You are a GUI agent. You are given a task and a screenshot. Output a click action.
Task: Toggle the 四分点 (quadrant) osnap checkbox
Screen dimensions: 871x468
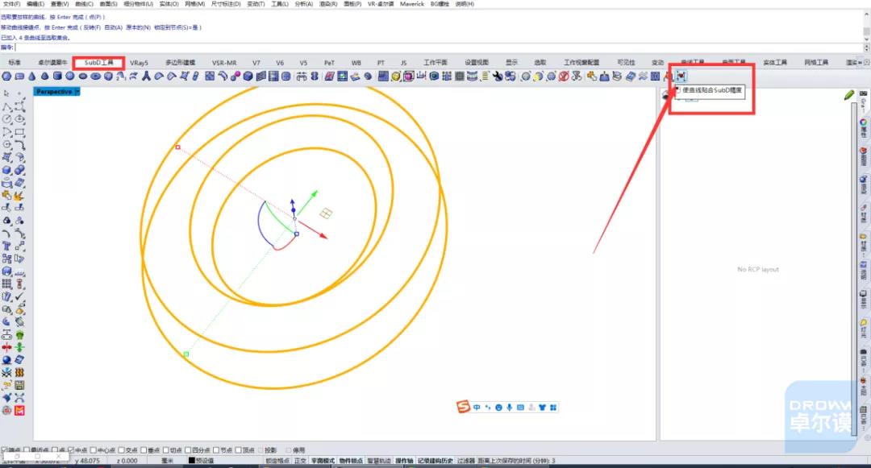click(188, 450)
